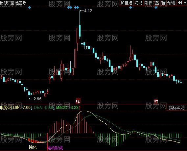Viewport: 187px width, 151px height.
Task: Toggle ex-rights adjustment via 除权
Action: point(148,3)
